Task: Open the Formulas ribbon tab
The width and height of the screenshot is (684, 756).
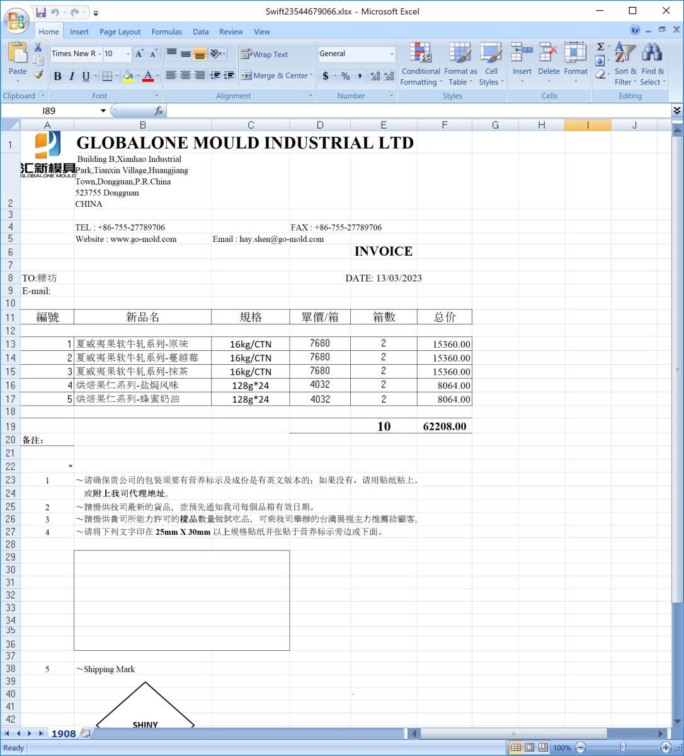Action: 167,32
